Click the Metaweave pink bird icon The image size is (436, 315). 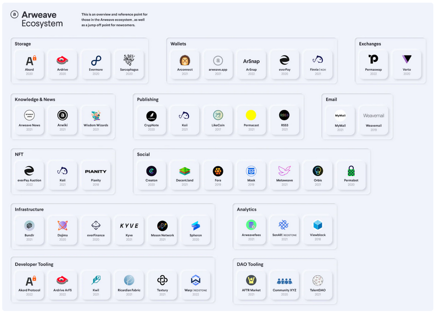(284, 171)
